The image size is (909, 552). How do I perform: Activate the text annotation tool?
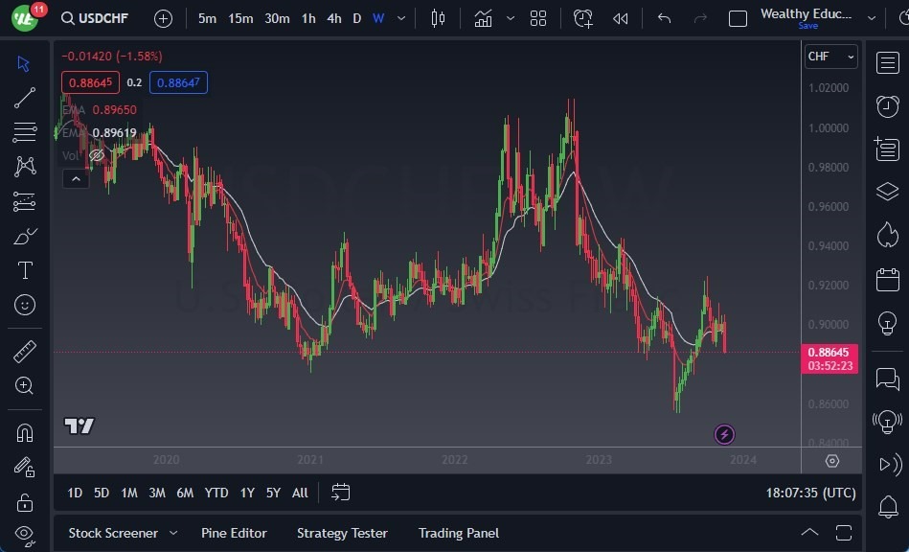pyautogui.click(x=25, y=270)
